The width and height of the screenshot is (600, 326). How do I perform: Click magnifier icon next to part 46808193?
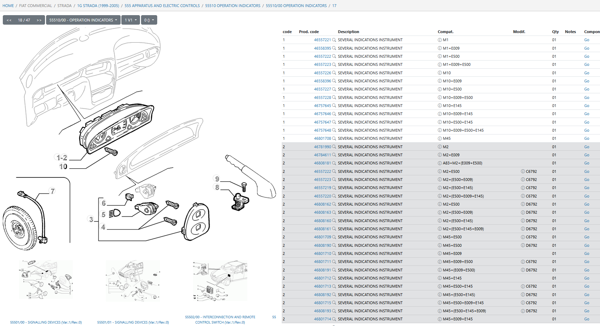[334, 311]
